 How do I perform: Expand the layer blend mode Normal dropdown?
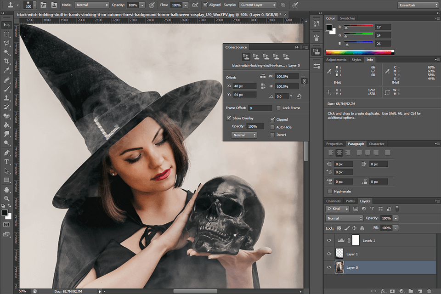click(344, 218)
